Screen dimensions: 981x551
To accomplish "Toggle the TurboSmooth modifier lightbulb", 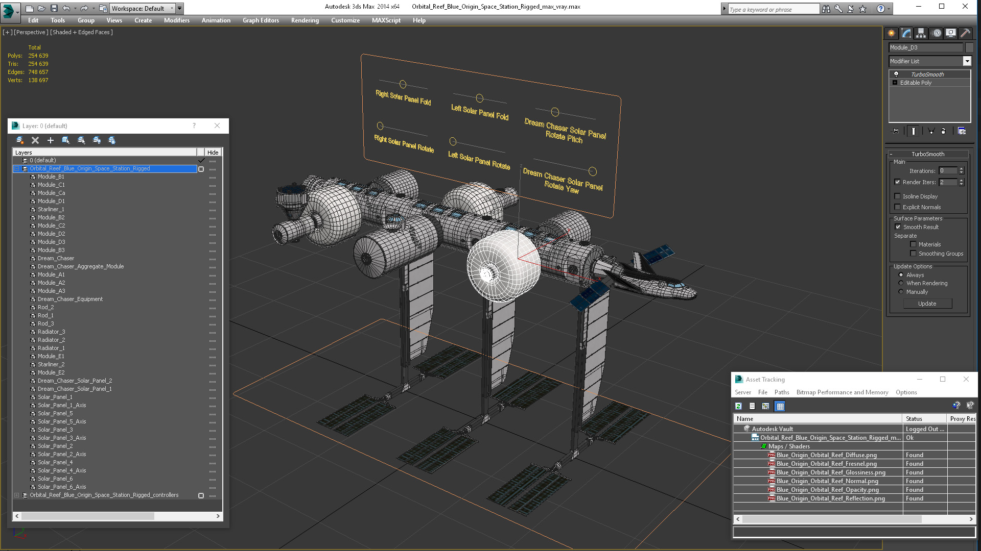I will coord(896,74).
